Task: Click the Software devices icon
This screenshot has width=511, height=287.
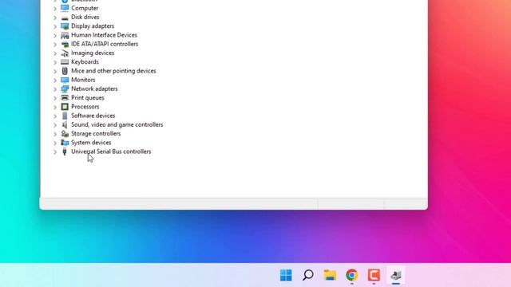Action: coord(65,116)
